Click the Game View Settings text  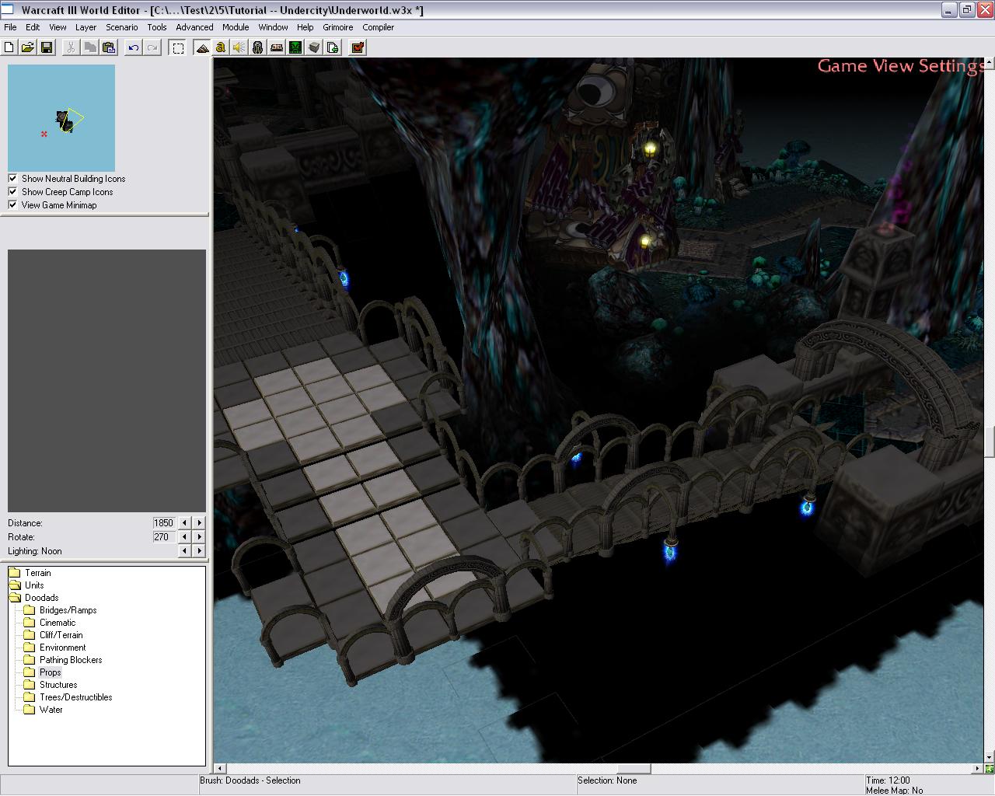pos(900,66)
